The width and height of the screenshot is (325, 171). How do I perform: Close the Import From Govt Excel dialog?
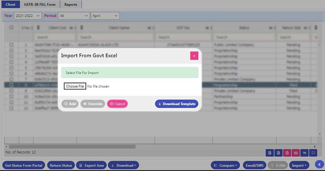click(x=194, y=56)
